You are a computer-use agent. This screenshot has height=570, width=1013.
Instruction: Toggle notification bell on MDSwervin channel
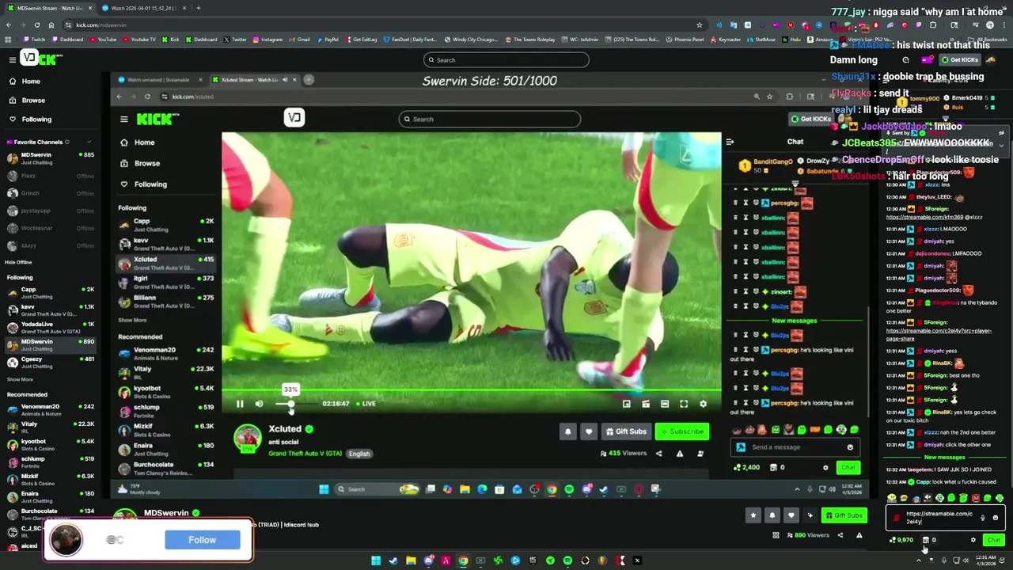click(x=772, y=515)
